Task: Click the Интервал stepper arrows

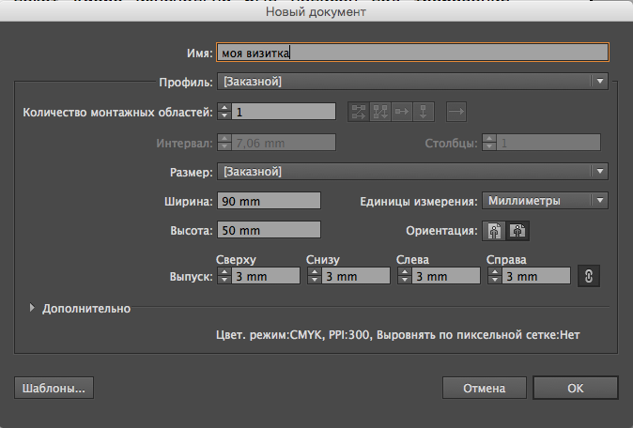Action: point(224,143)
